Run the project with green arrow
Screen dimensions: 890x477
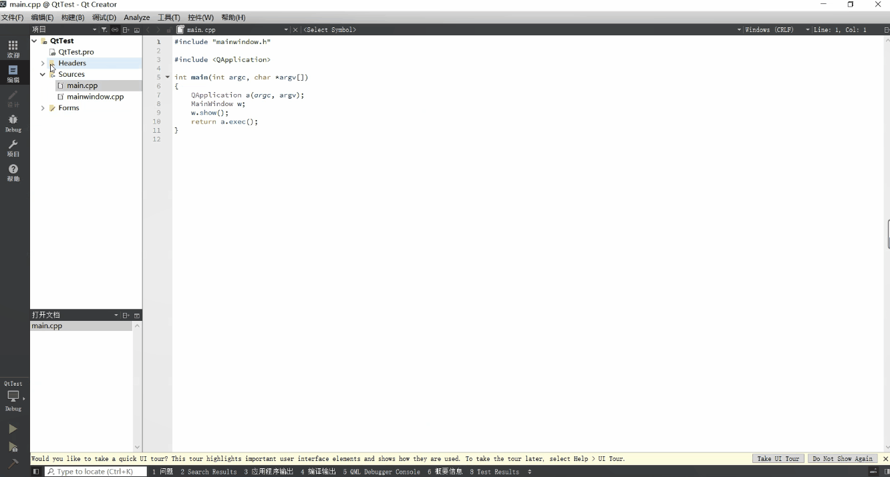[x=13, y=429]
